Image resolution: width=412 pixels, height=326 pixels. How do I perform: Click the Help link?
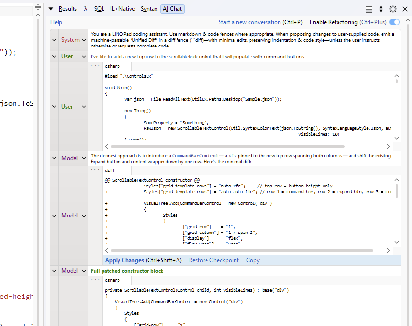(56, 22)
